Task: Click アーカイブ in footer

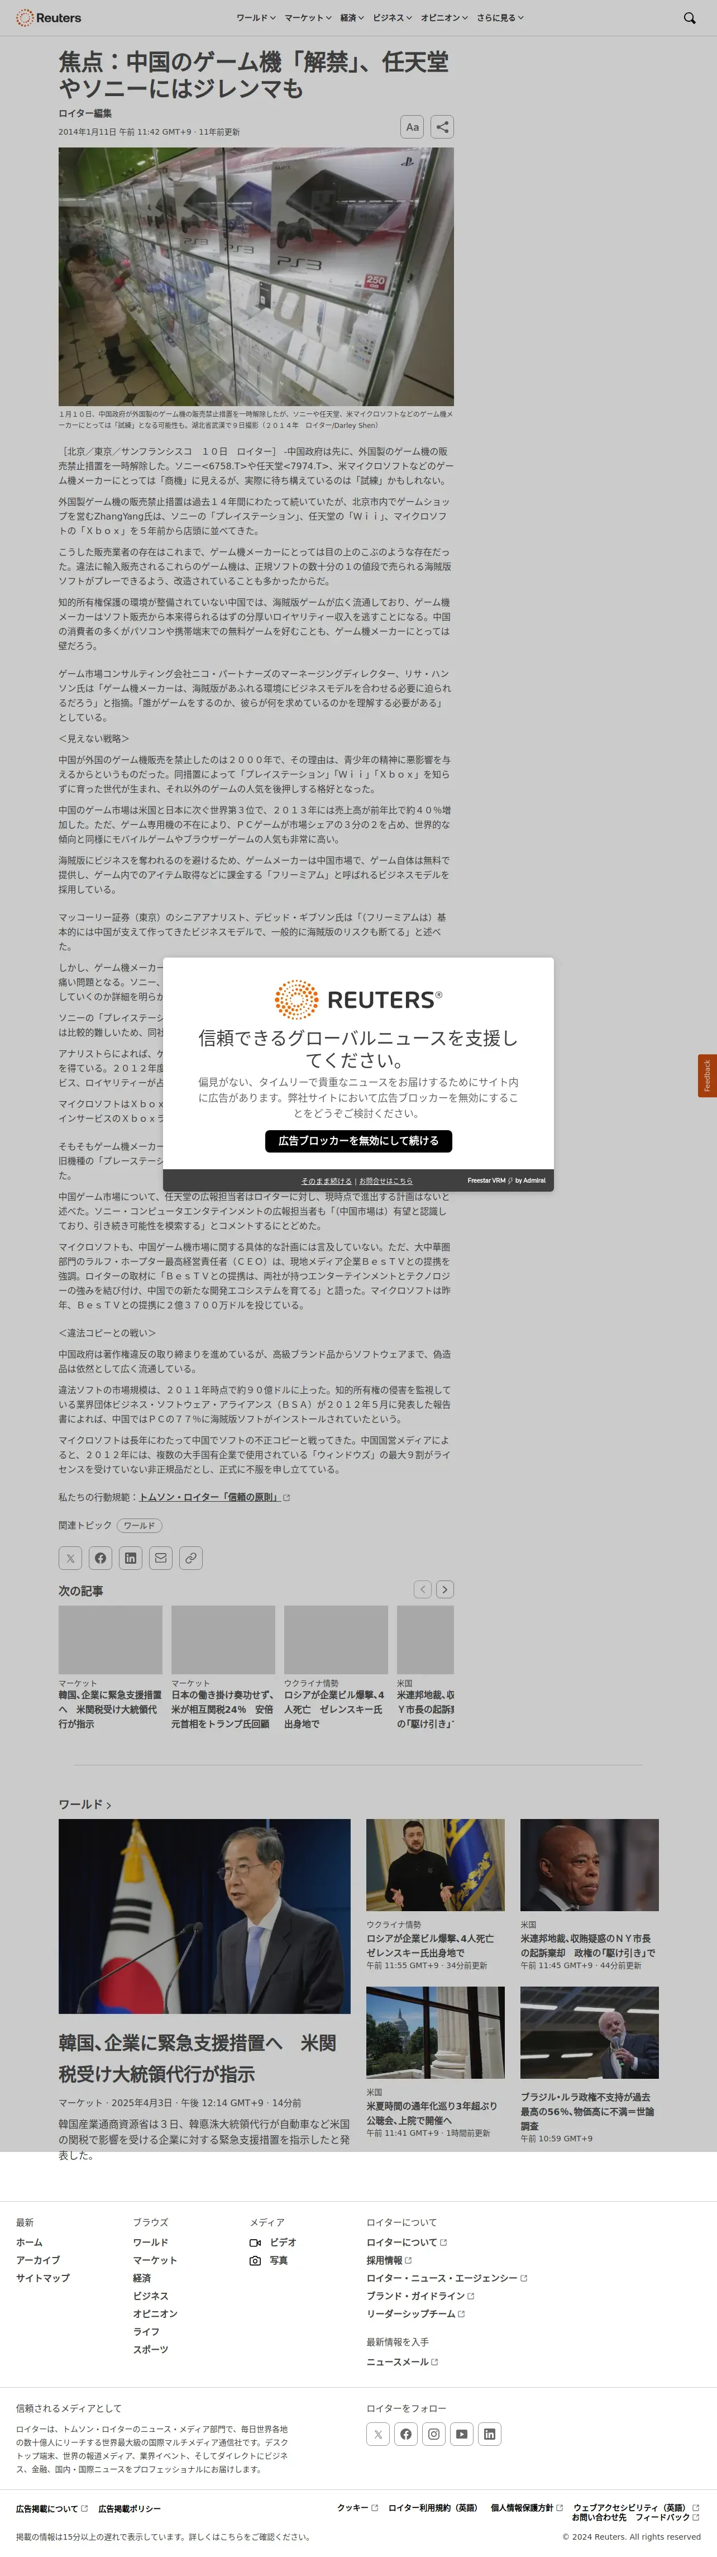Action: click(37, 2260)
